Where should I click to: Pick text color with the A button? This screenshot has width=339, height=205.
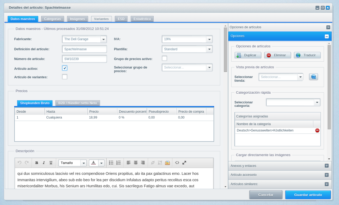click(x=93, y=163)
